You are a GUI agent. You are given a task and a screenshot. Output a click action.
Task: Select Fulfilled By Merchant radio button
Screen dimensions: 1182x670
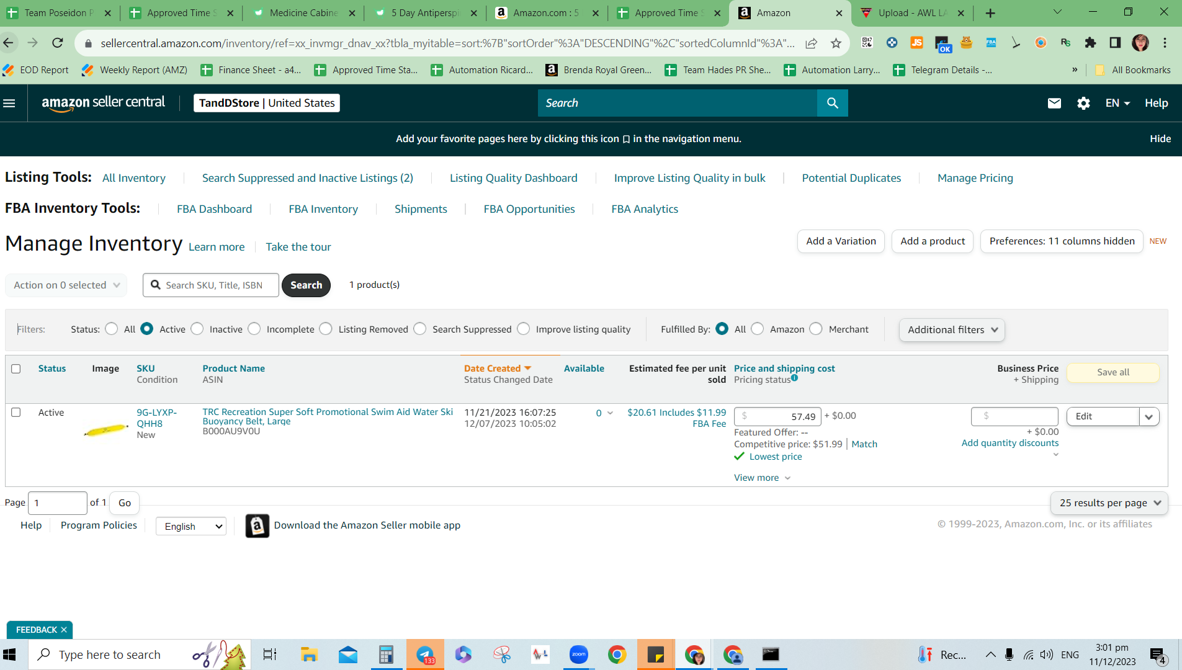tap(817, 329)
